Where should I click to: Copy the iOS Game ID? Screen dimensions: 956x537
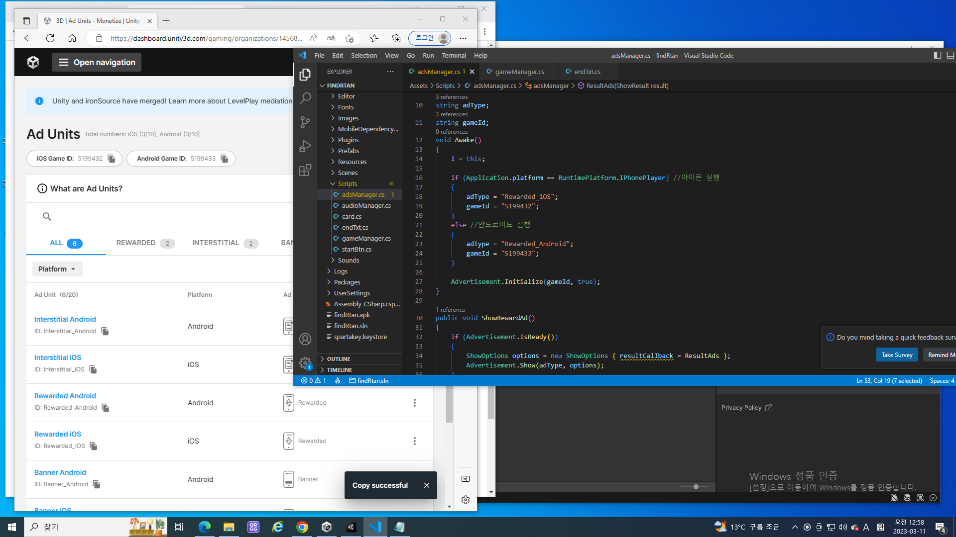click(x=112, y=159)
